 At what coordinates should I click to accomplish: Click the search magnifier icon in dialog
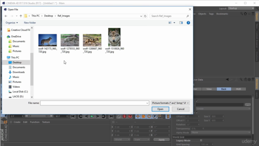tap(188, 16)
